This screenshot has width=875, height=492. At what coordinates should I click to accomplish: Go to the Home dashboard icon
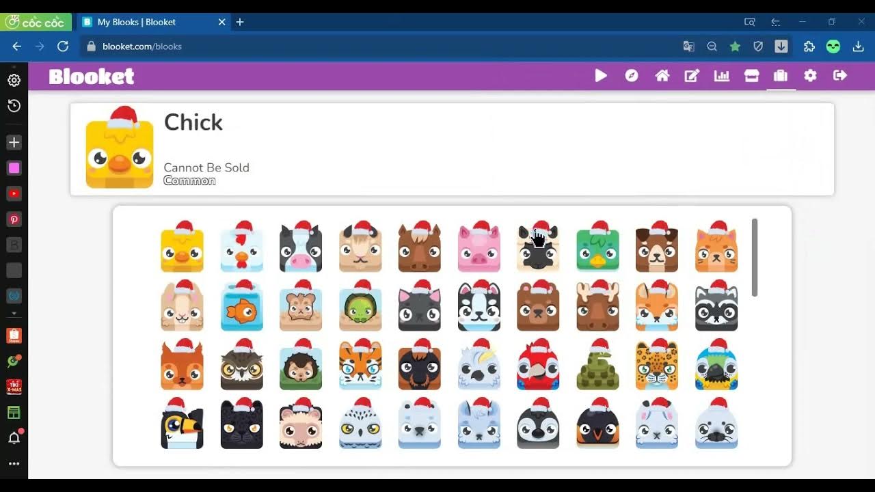[x=662, y=76]
